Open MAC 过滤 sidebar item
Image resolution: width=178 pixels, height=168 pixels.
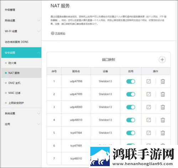tap(14, 93)
